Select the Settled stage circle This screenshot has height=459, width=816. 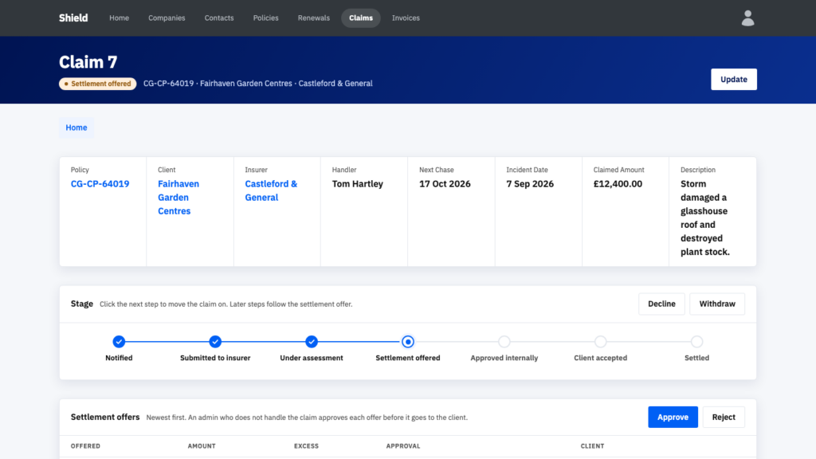tap(696, 342)
